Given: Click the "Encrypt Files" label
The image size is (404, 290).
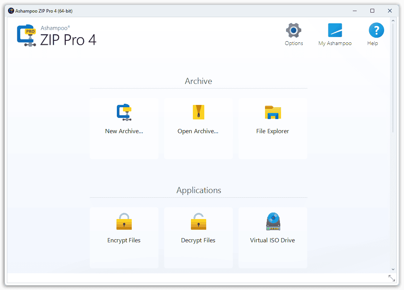Looking at the screenshot, I should point(124,240).
